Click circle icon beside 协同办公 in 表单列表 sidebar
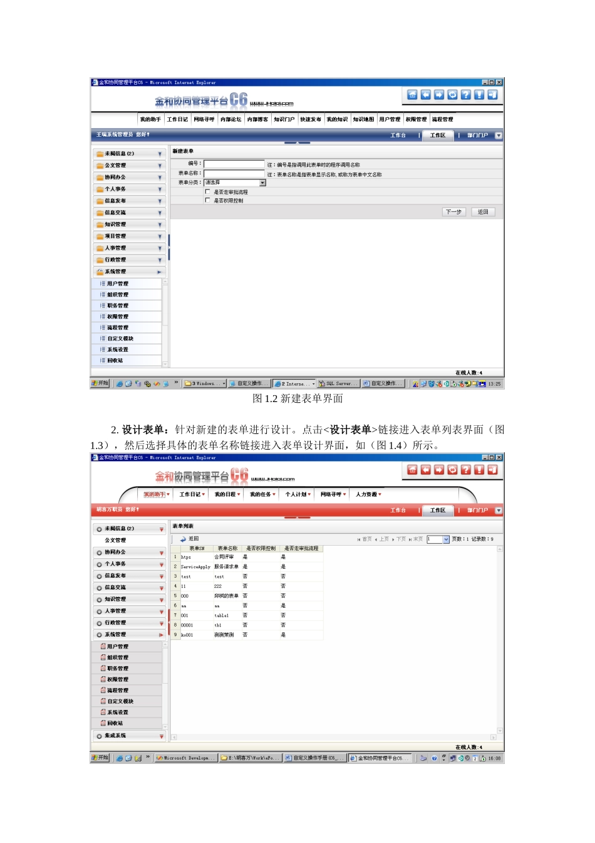595x843 pixels. pyautogui.click(x=100, y=553)
